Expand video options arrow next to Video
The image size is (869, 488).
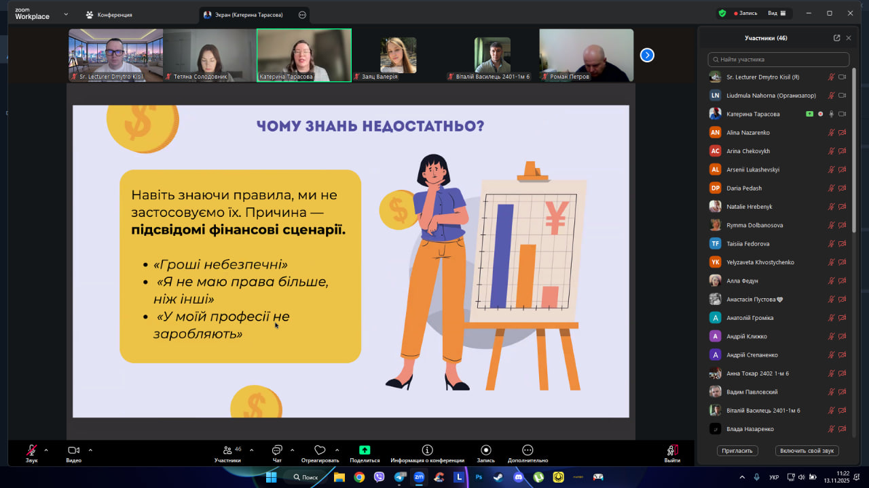tap(90, 450)
